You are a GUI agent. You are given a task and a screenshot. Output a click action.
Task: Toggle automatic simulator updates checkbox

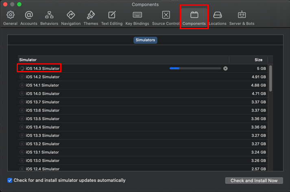pyautogui.click(x=10, y=180)
